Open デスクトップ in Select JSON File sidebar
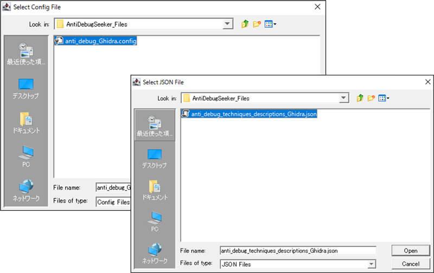434x273 pixels. pos(155,159)
